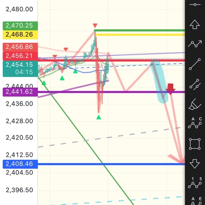
Task: Choose the Elliott 12345 impulse wave tool
Action: point(195,183)
